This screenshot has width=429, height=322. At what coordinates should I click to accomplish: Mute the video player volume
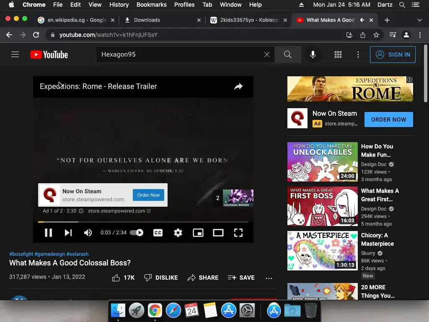tap(88, 233)
